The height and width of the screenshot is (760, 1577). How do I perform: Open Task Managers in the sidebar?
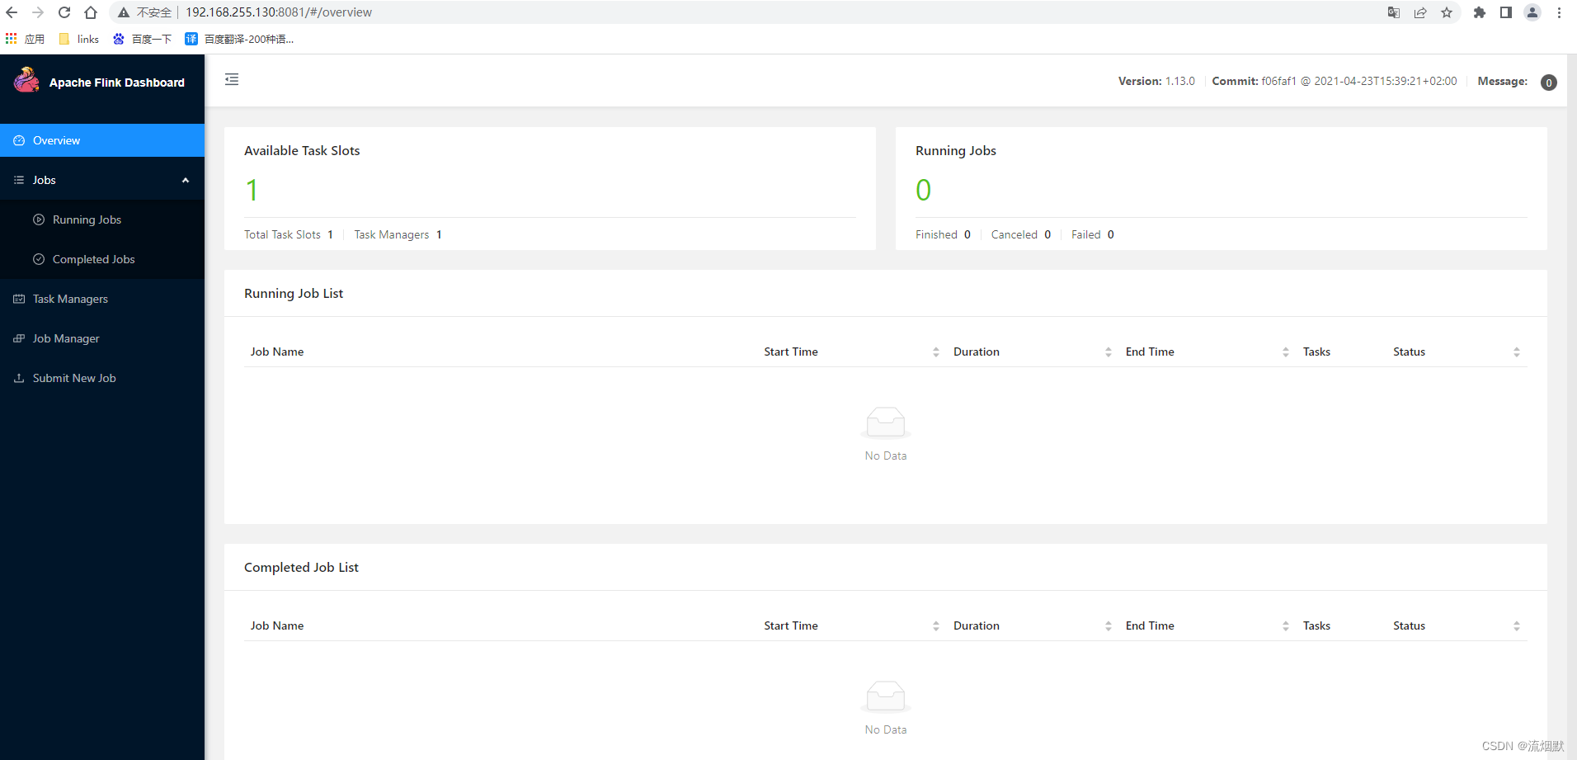[102, 299]
